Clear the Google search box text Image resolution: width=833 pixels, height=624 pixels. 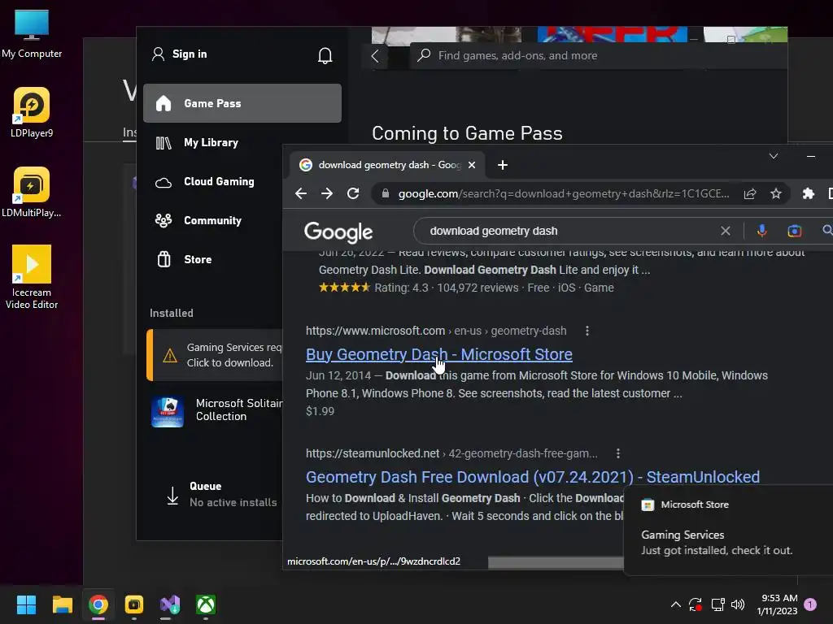point(725,231)
